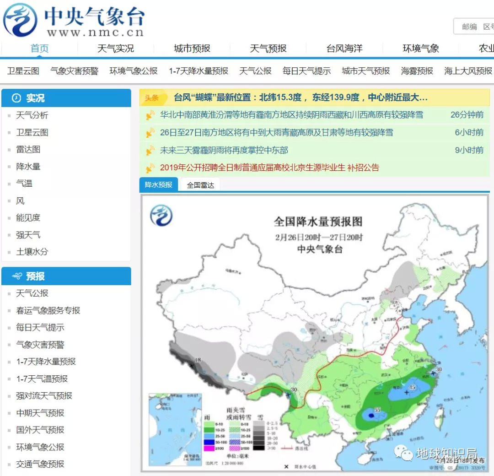Click the 中央气象台 logo icon

(20, 20)
